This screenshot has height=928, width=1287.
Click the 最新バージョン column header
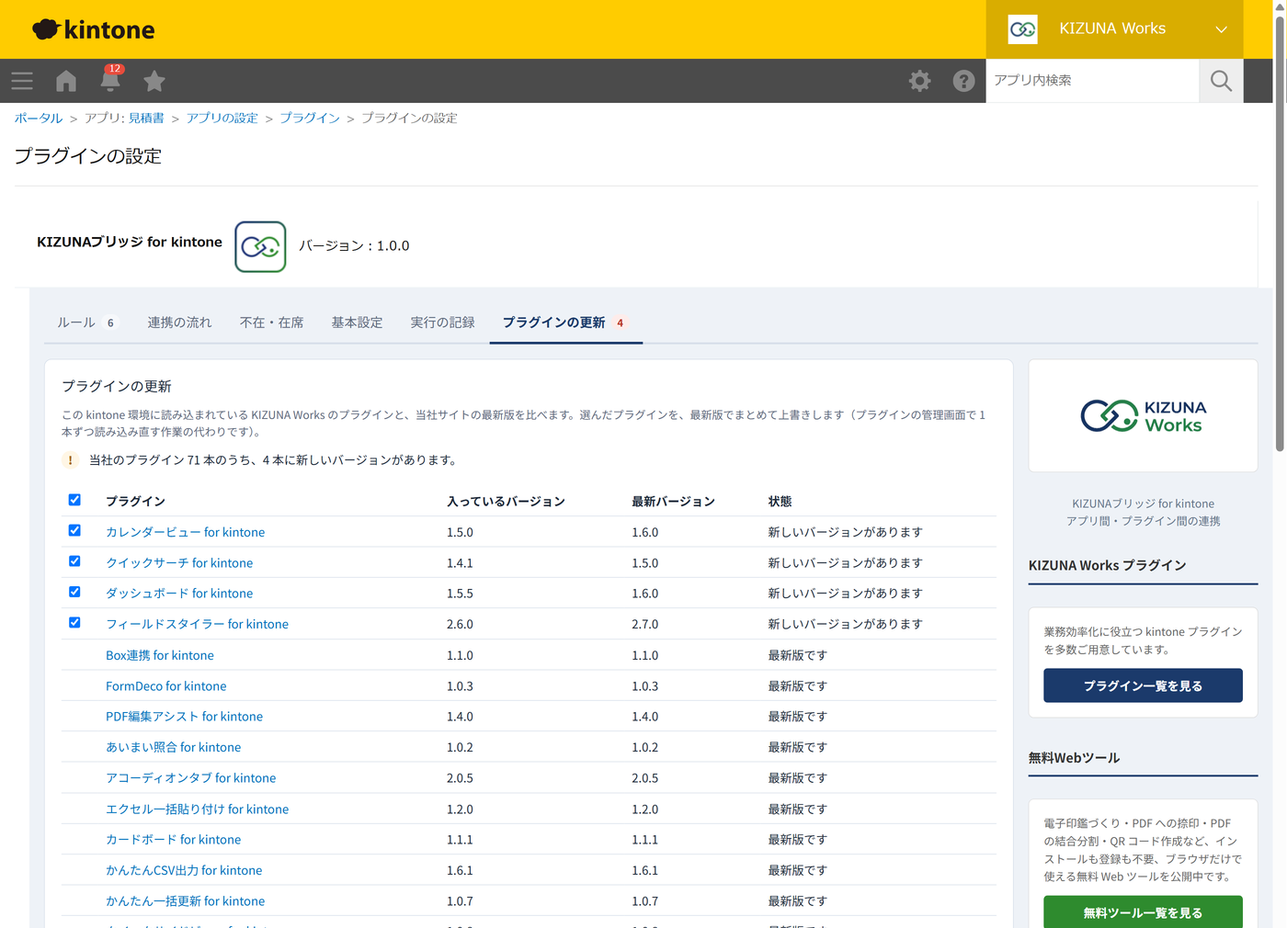click(673, 502)
